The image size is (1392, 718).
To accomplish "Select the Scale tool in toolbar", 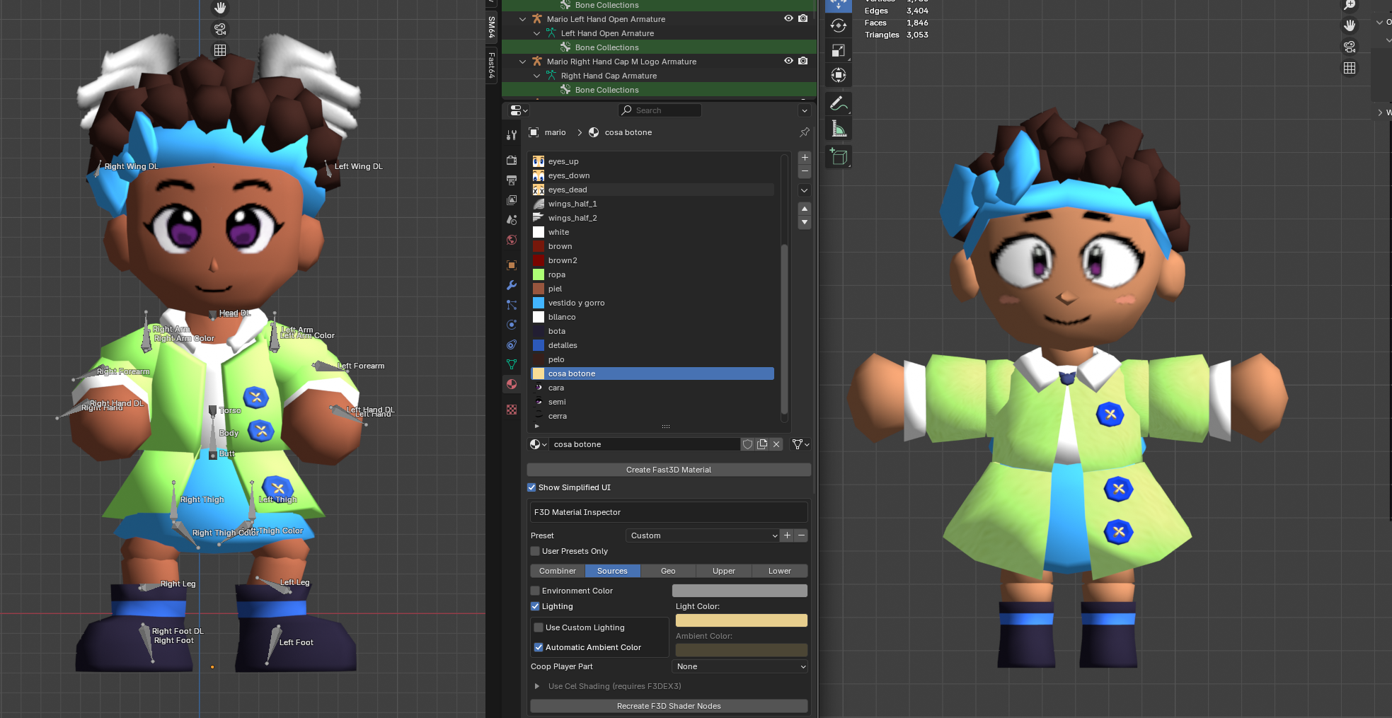I will 839,51.
